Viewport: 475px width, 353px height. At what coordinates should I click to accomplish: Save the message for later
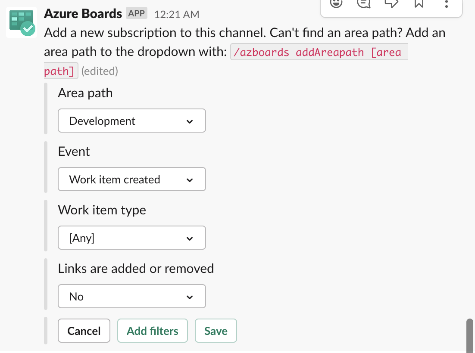418,4
